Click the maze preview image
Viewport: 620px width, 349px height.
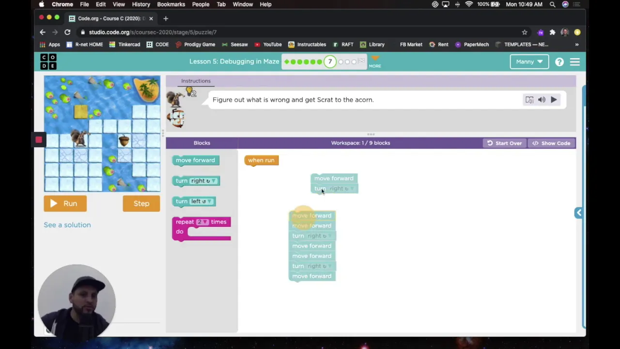[x=102, y=134]
